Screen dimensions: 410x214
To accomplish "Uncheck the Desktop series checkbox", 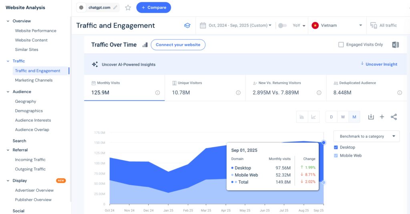I will pos(336,147).
